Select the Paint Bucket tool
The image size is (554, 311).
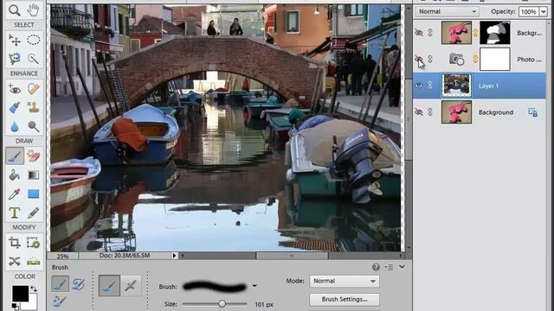[x=15, y=175]
